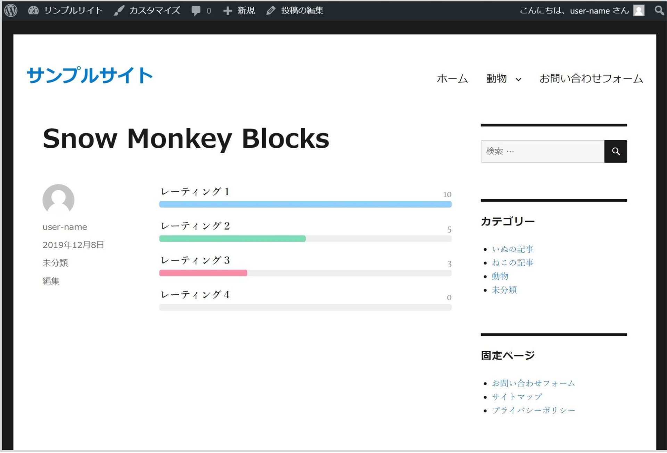The width and height of the screenshot is (667, 453).
Task: Click the comments bubble icon showing 0
Action: [x=196, y=10]
